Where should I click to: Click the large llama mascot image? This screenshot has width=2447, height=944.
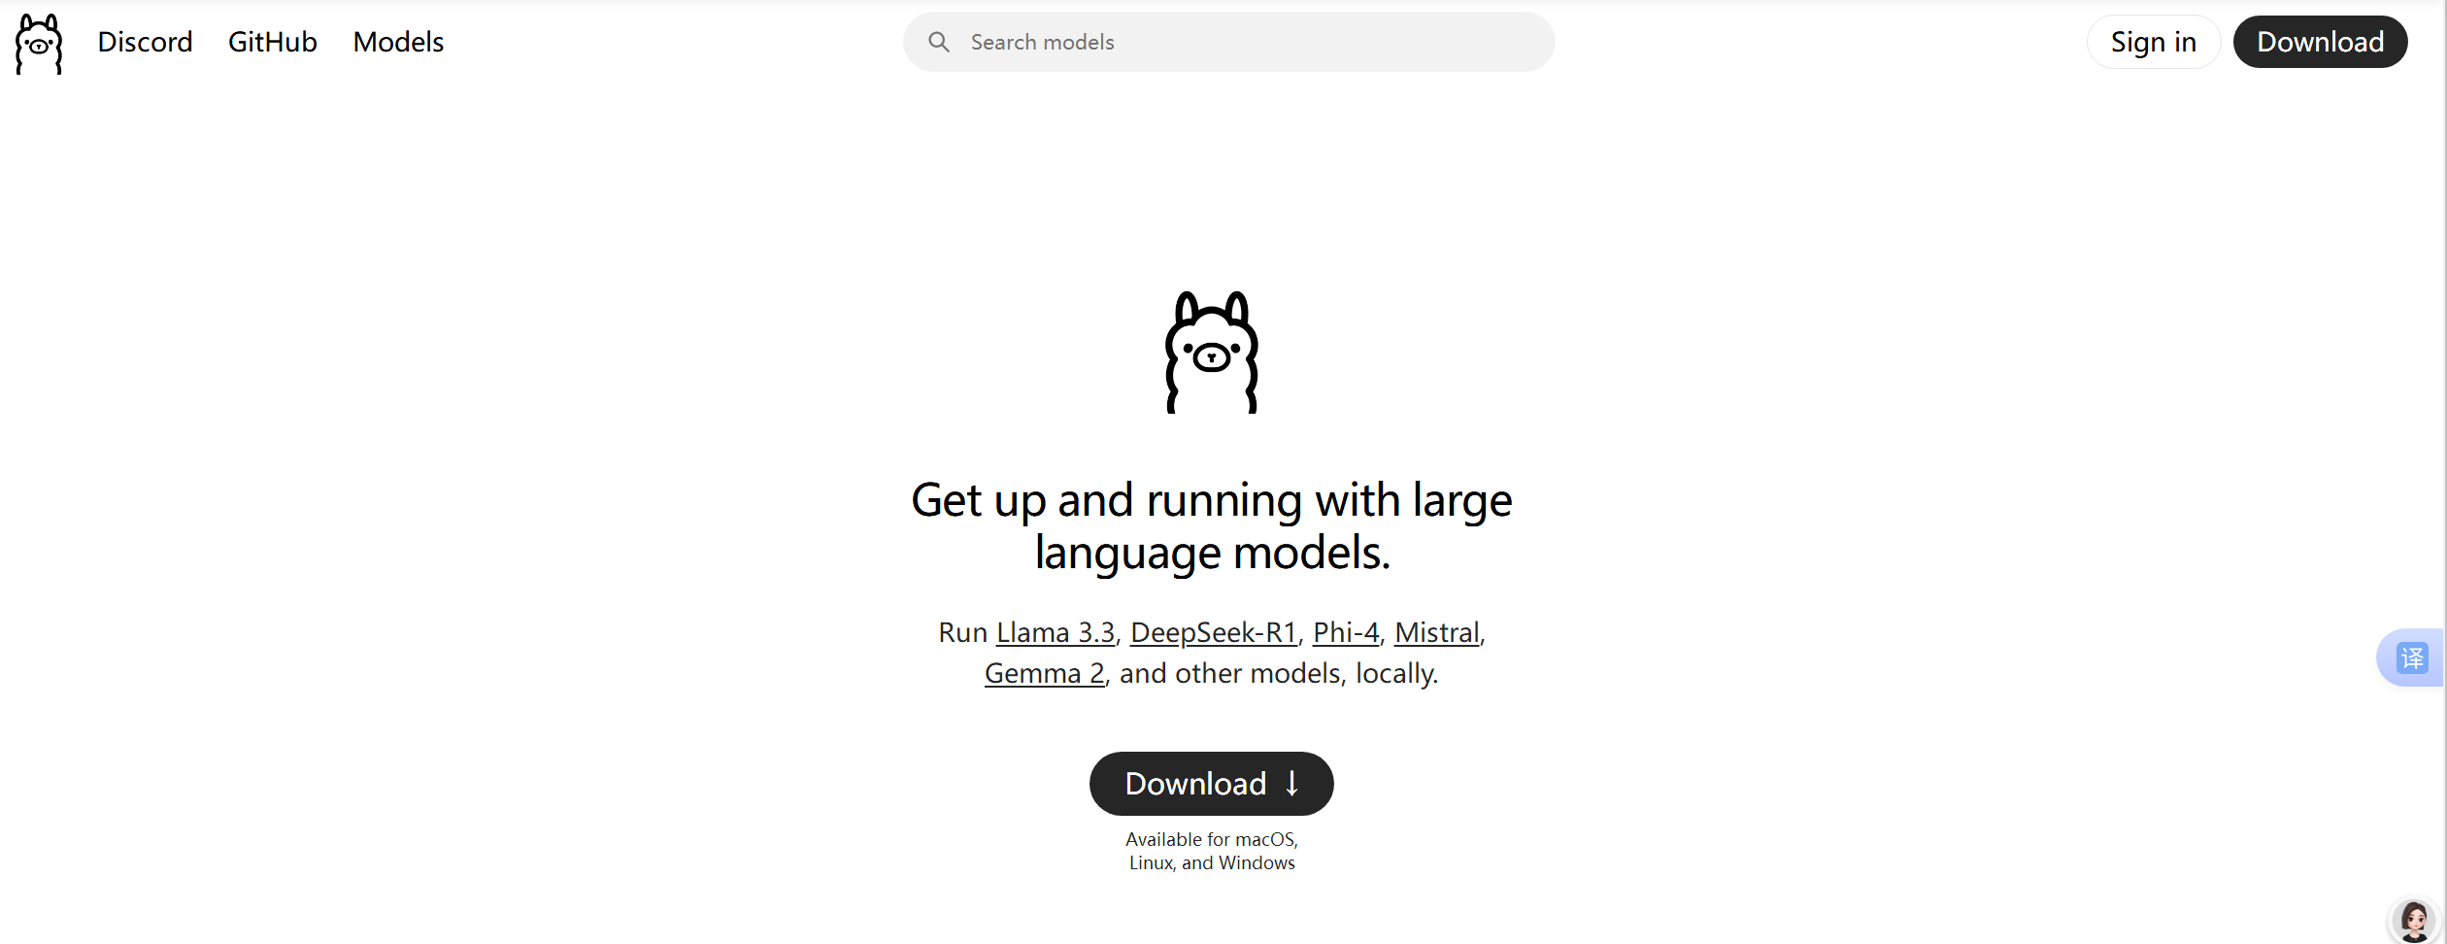tap(1212, 353)
